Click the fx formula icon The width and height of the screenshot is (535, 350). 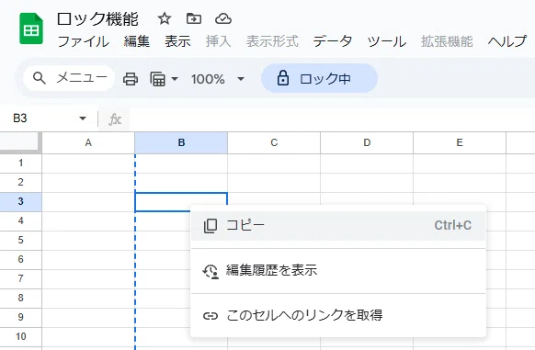pos(115,119)
